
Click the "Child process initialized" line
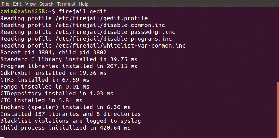(x=65, y=128)
